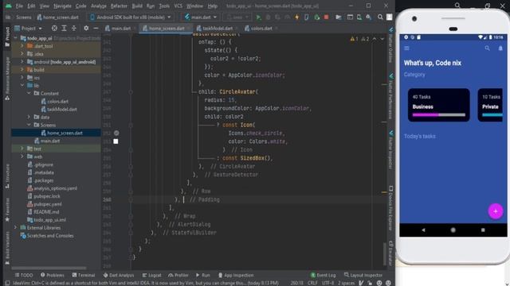Screen dimensions: 510x286
Task: Tap the notification bell in emulator app
Action: coord(500,48)
